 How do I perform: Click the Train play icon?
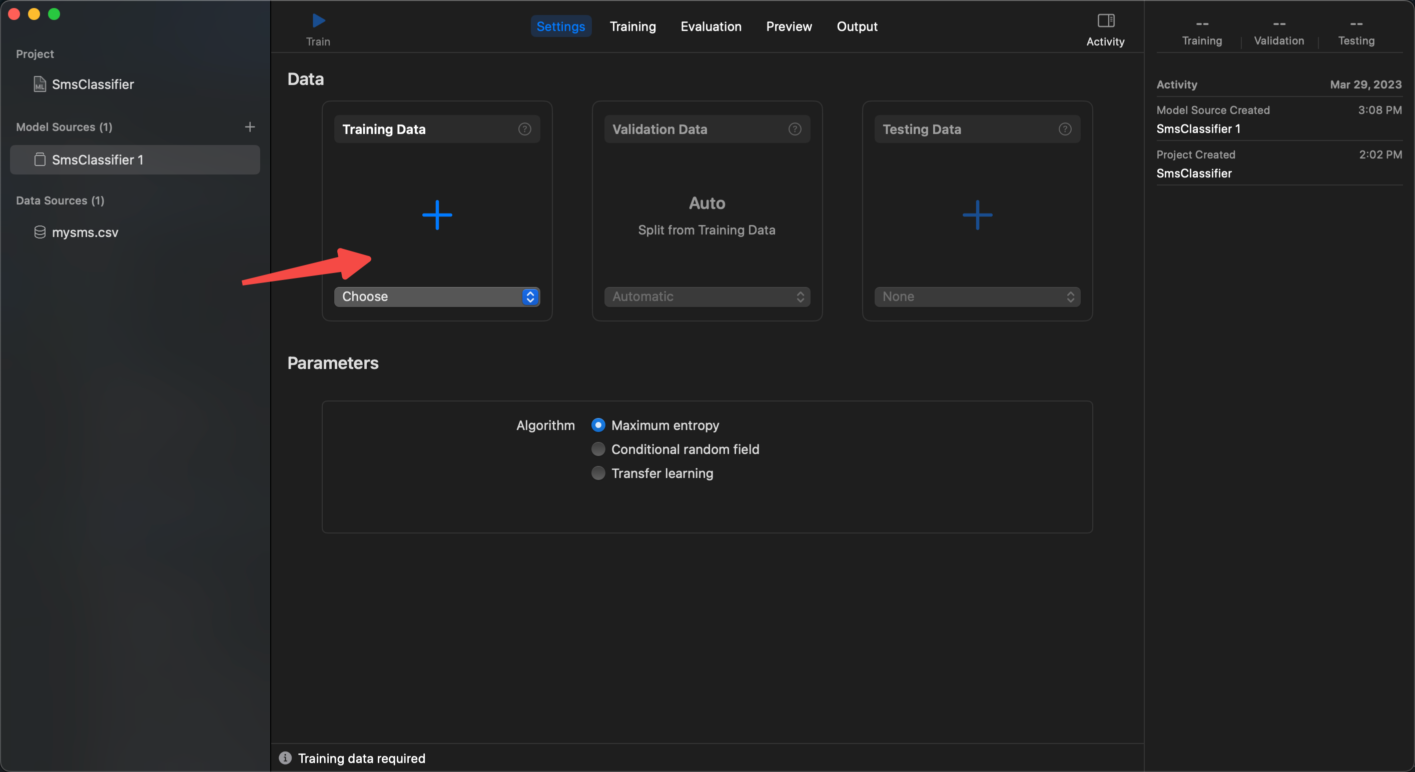318,21
